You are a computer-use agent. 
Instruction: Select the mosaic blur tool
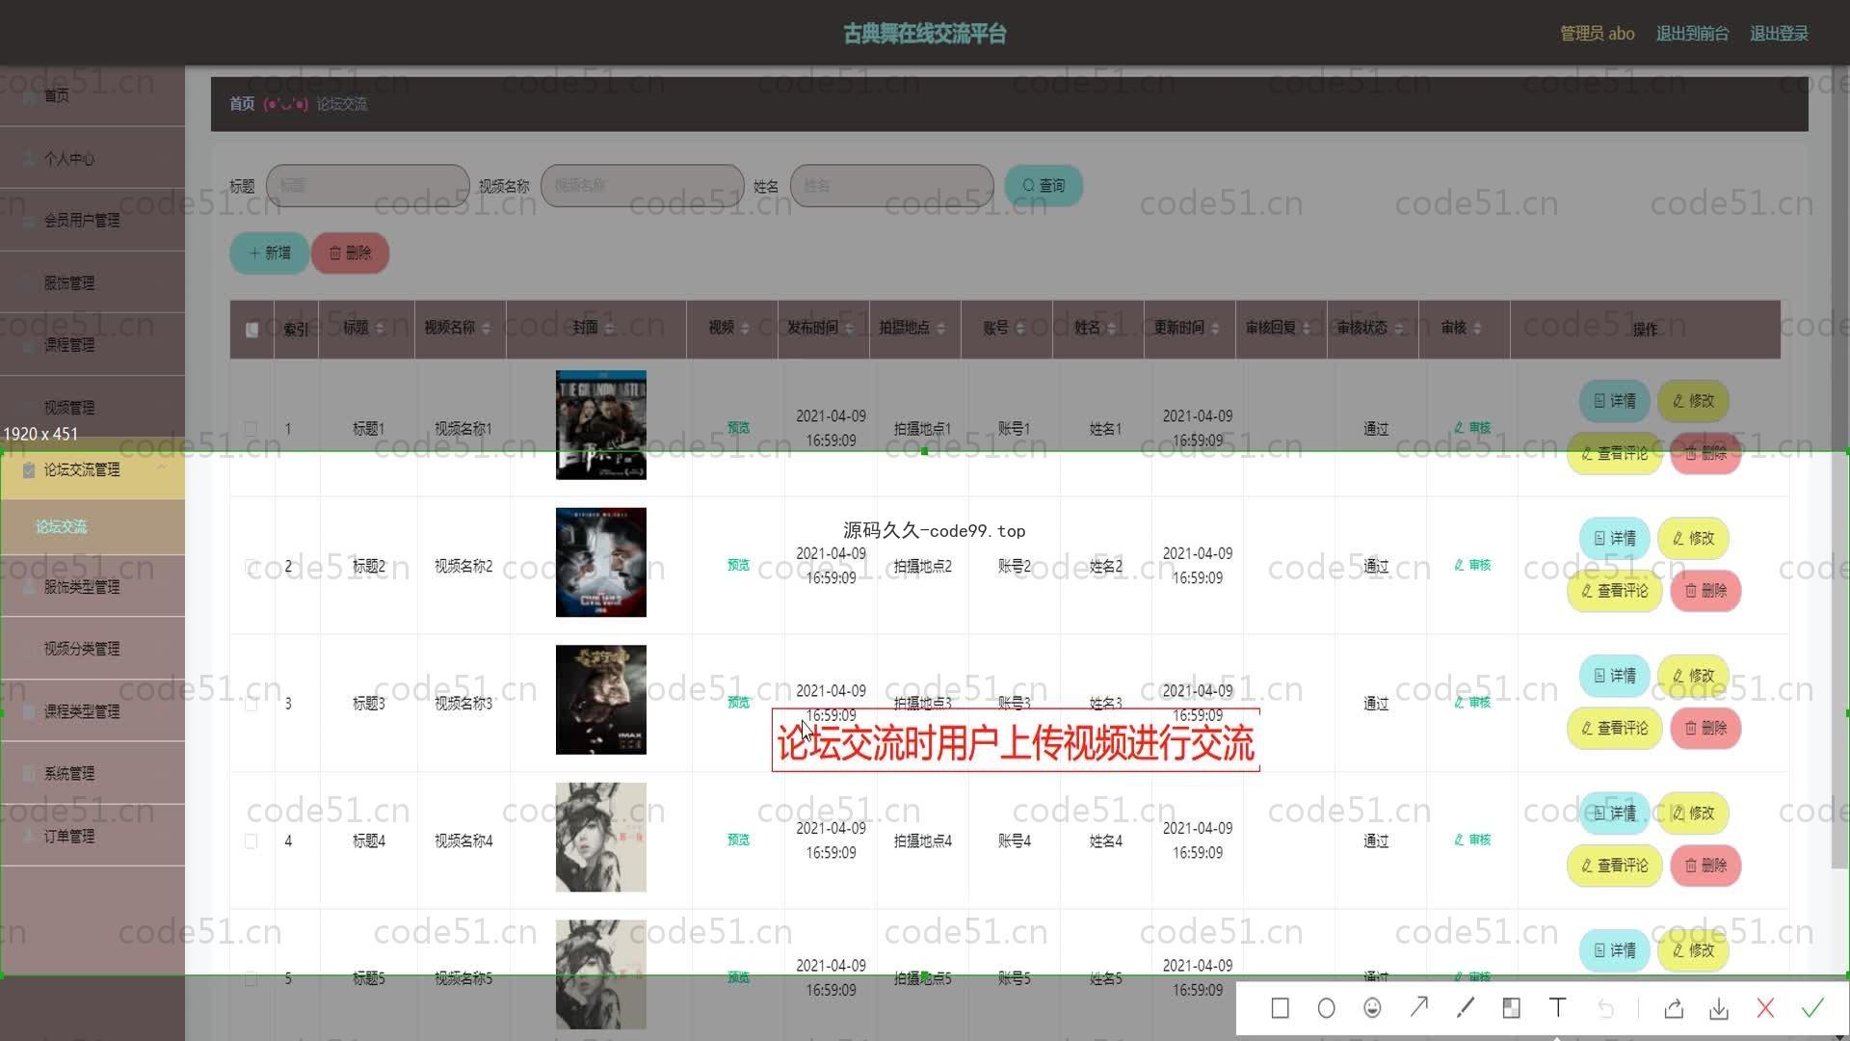point(1511,1008)
